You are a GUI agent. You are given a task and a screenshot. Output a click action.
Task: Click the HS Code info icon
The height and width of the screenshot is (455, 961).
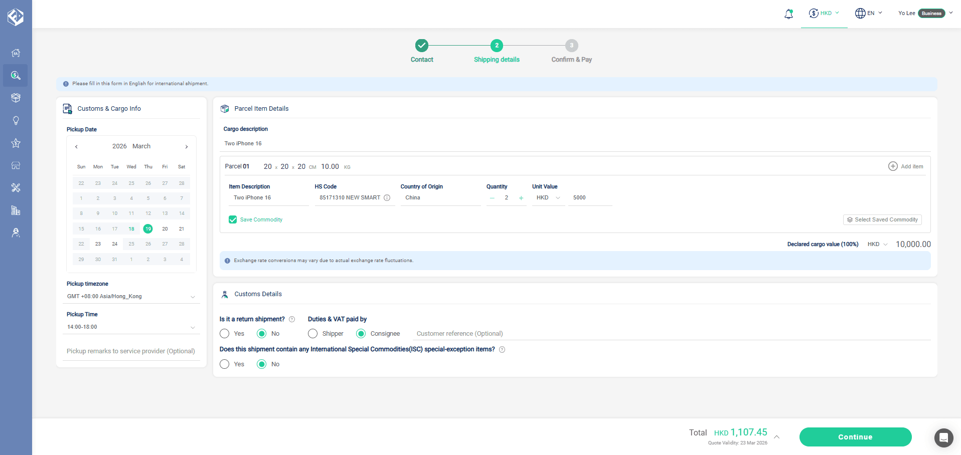point(387,198)
